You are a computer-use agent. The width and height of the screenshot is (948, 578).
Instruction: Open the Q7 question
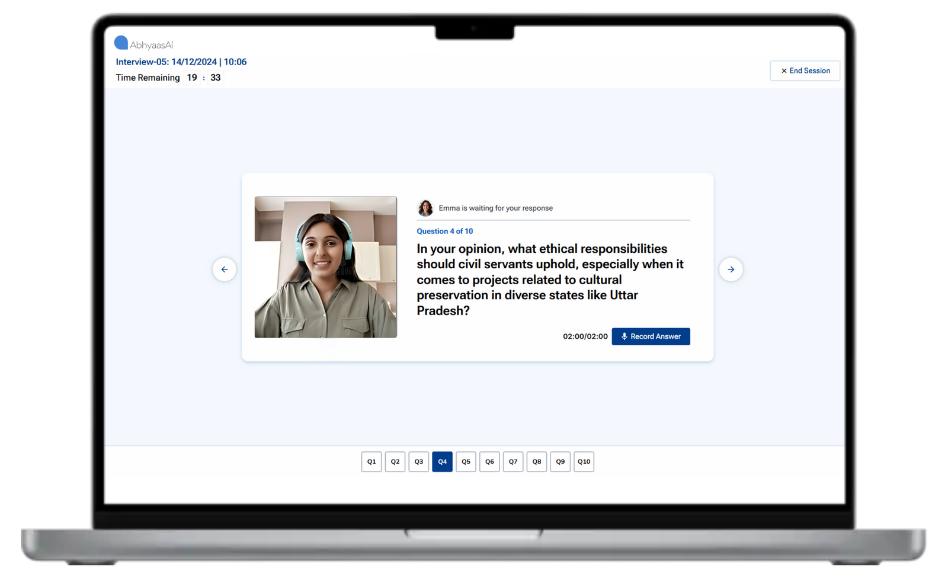pyautogui.click(x=513, y=461)
